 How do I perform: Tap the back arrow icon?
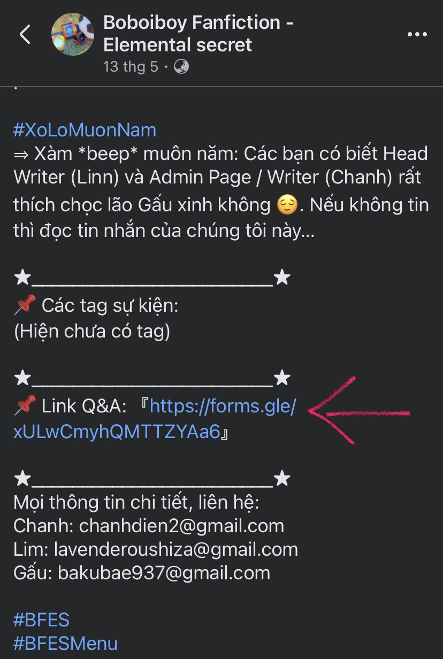coord(25,34)
